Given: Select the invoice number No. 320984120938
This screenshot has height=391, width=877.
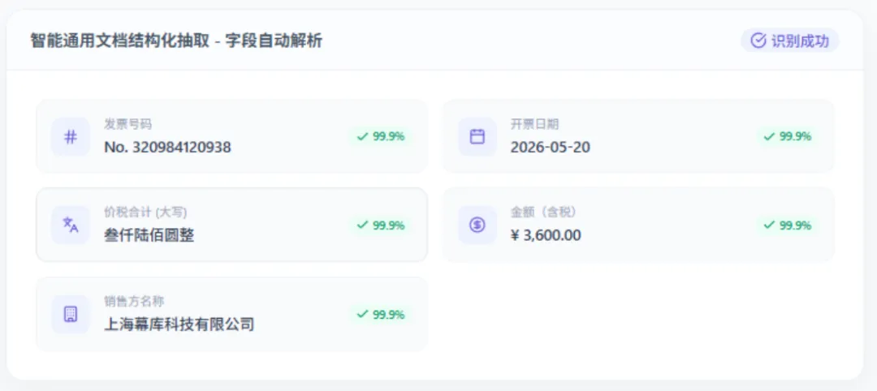Looking at the screenshot, I should pyautogui.click(x=167, y=148).
